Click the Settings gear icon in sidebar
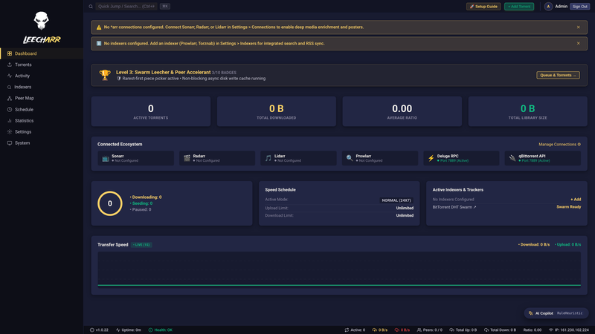Image resolution: width=595 pixels, height=334 pixels. tap(10, 132)
